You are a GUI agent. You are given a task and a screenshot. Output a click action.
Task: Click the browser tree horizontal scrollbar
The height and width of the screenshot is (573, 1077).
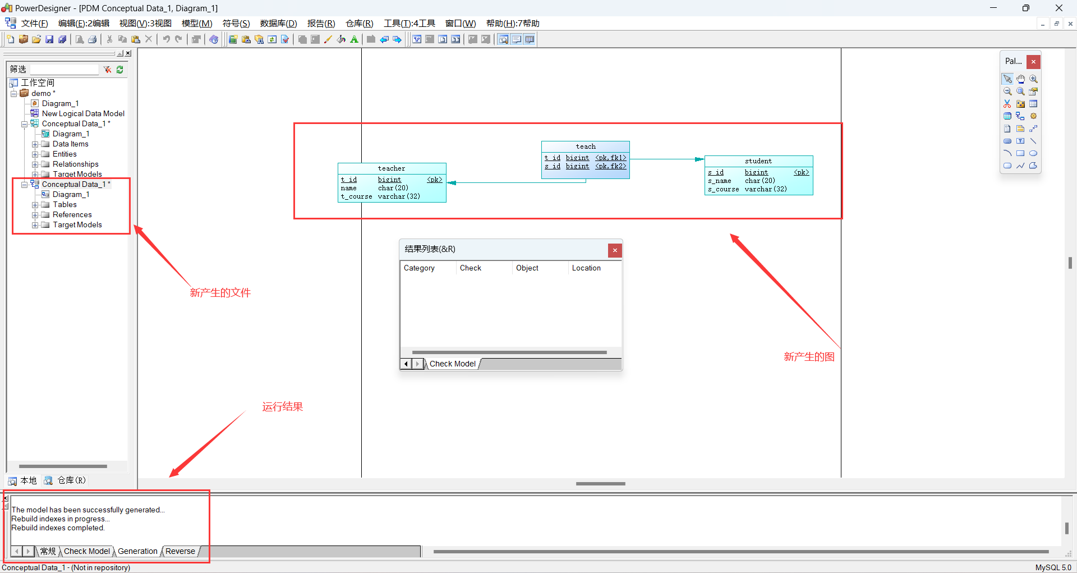(x=63, y=466)
